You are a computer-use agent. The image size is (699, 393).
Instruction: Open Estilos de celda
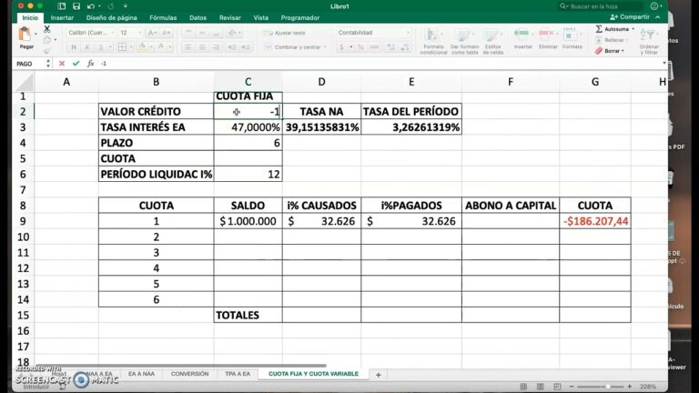[492, 42]
